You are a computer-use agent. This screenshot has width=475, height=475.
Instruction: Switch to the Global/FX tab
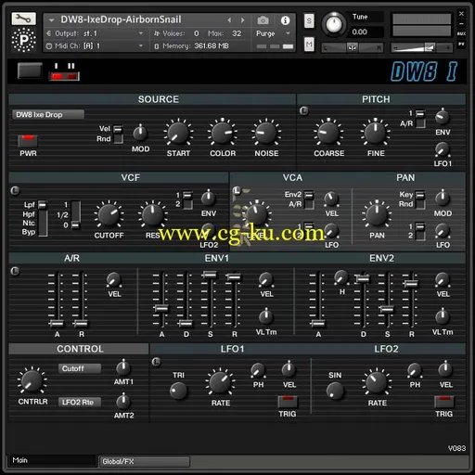click(x=144, y=461)
